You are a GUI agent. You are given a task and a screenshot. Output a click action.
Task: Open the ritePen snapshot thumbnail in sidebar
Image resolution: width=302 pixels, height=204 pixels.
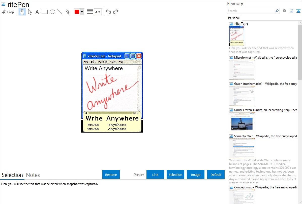click(x=237, y=36)
